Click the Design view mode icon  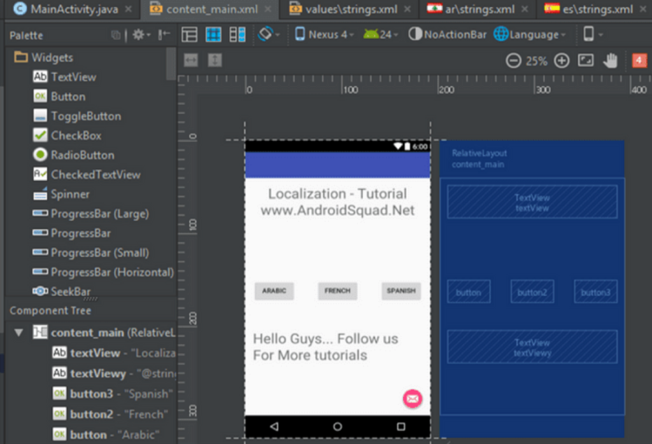click(189, 34)
